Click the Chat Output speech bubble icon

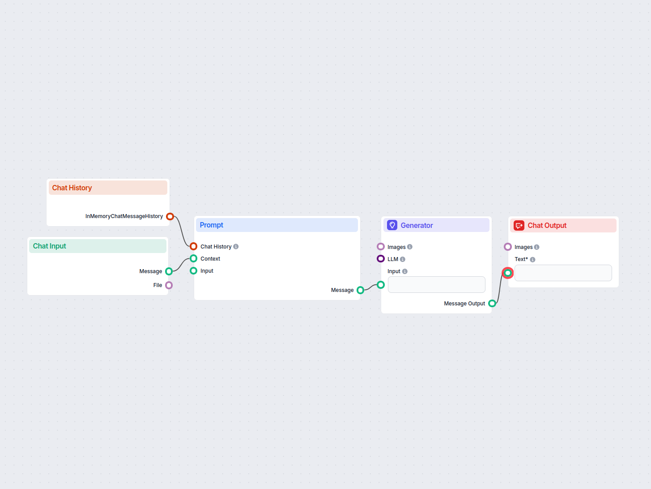point(519,225)
